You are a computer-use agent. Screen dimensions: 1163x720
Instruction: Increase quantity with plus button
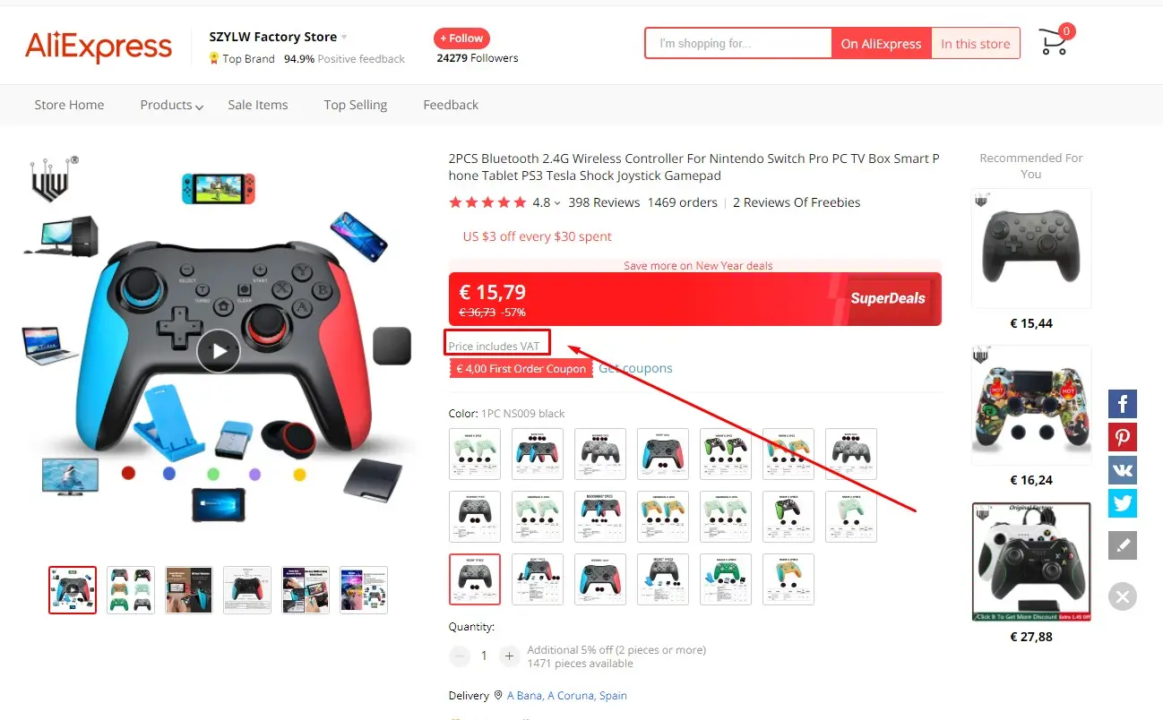[x=509, y=656]
